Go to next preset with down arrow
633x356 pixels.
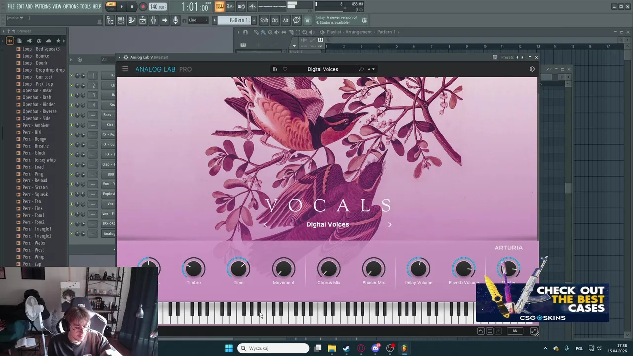(x=373, y=69)
